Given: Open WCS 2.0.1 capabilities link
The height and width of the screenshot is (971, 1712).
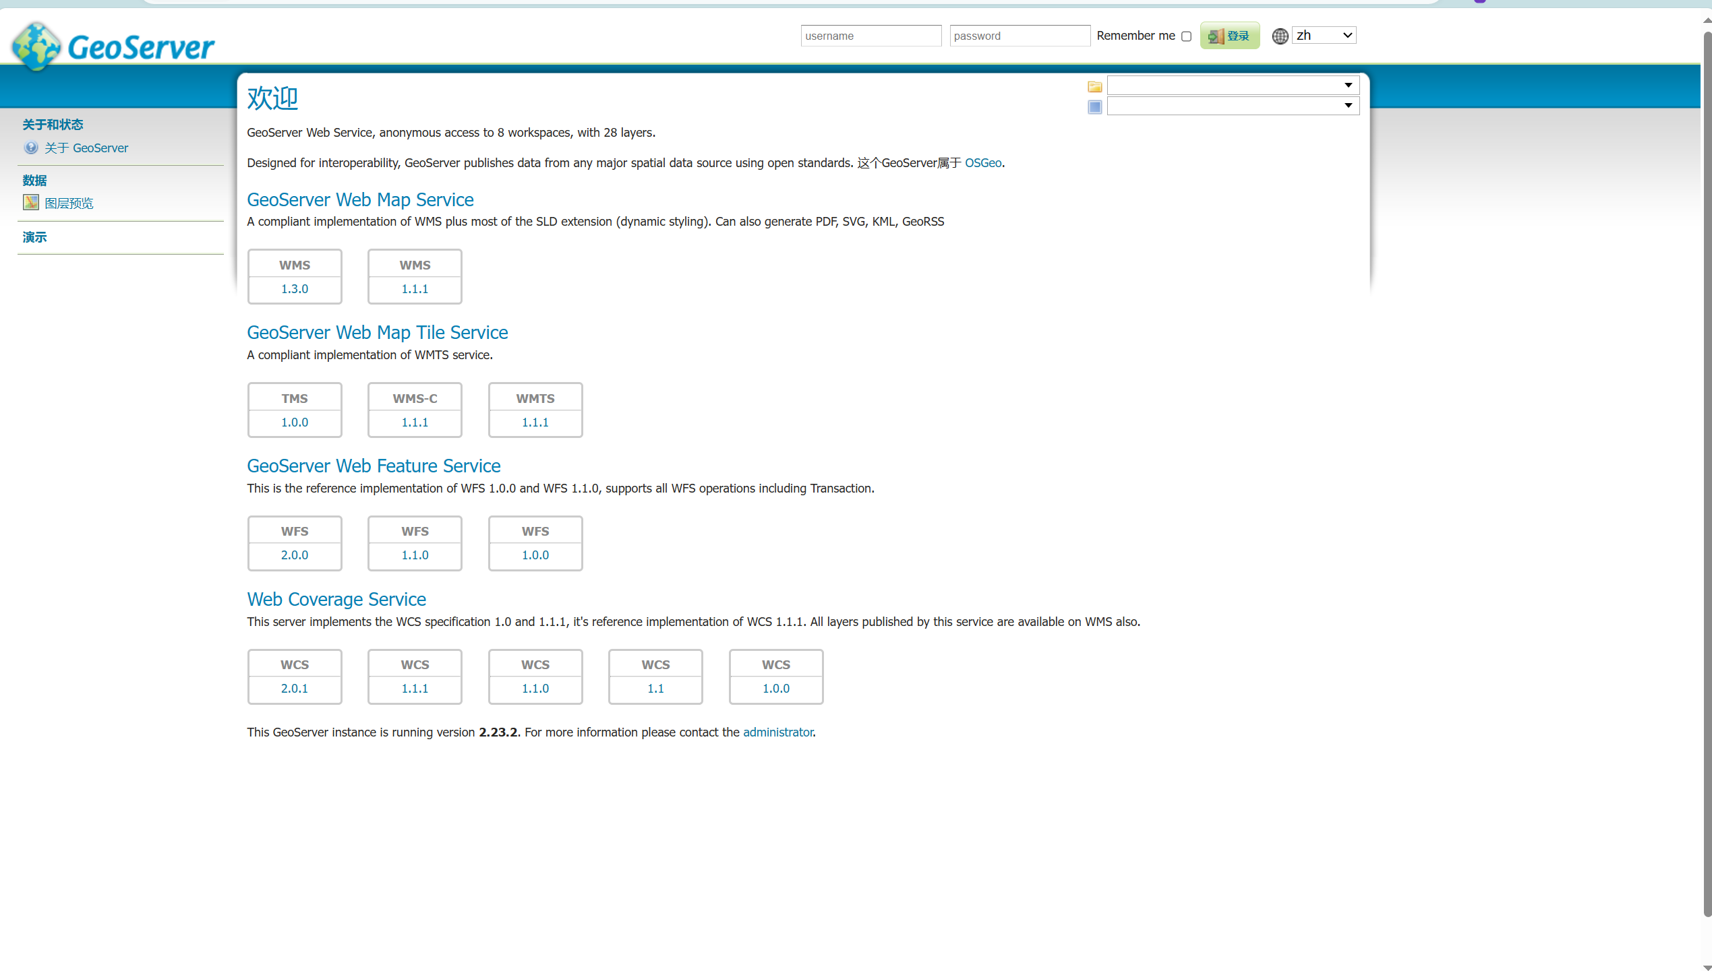Looking at the screenshot, I should click(295, 689).
